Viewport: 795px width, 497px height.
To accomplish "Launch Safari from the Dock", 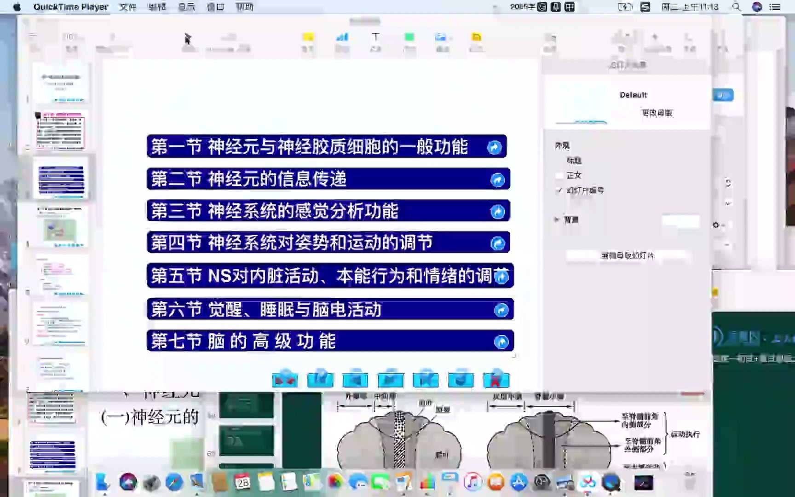I will click(174, 482).
